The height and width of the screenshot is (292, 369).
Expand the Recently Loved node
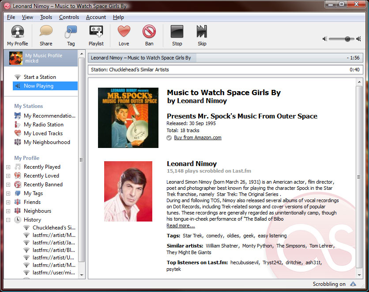(x=8, y=176)
